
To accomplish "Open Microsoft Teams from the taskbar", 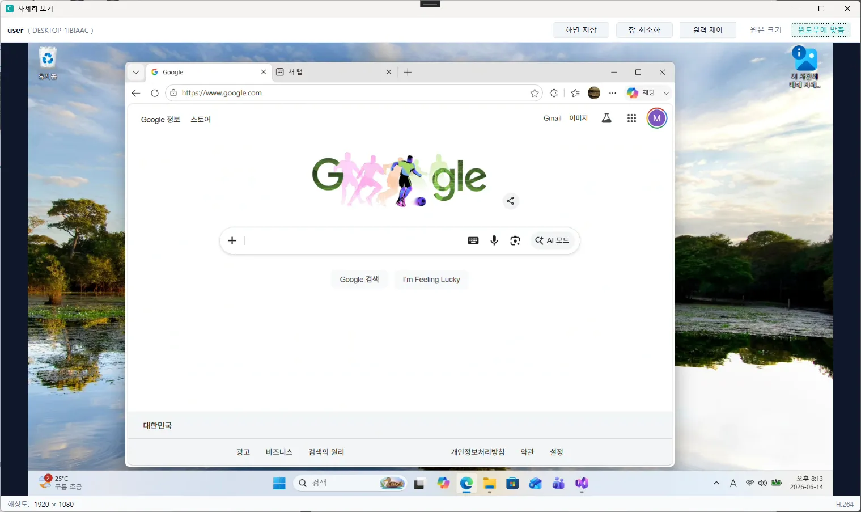I will pos(558,483).
